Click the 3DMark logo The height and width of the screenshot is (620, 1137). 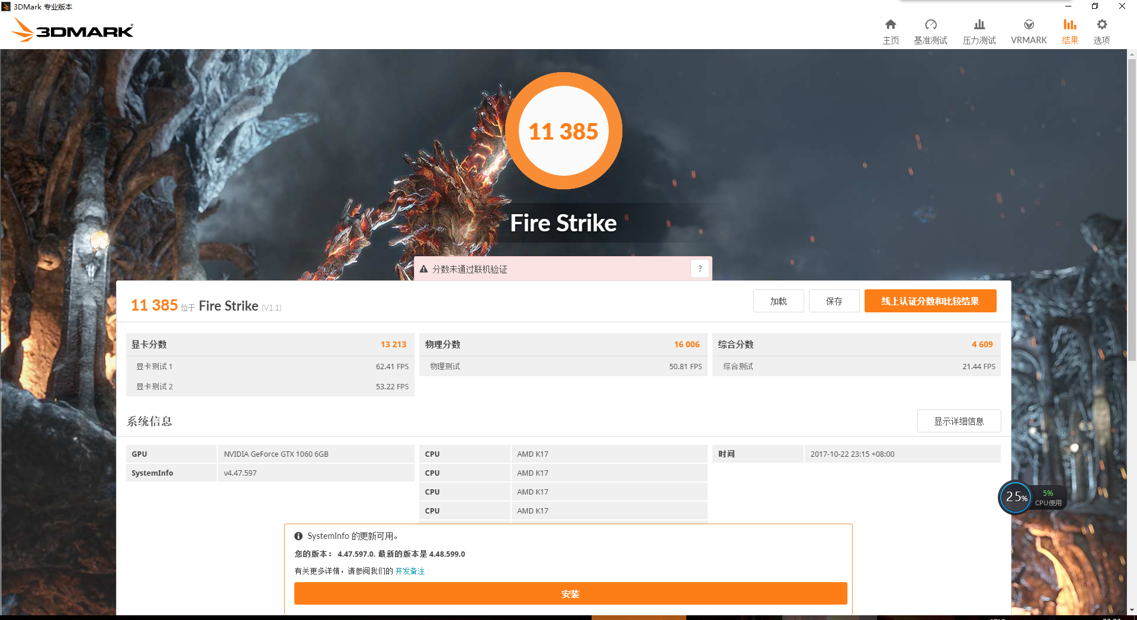pyautogui.click(x=73, y=30)
